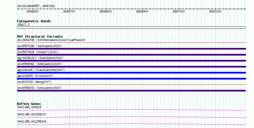The height and width of the screenshot is (128, 254).
Task: Click the purple bar of nsv5970408
Action: point(131,55)
